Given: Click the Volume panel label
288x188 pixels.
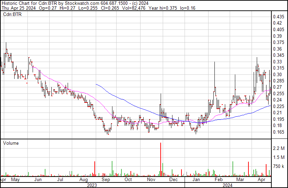Looking at the screenshot, I should pyautogui.click(x=11, y=143).
